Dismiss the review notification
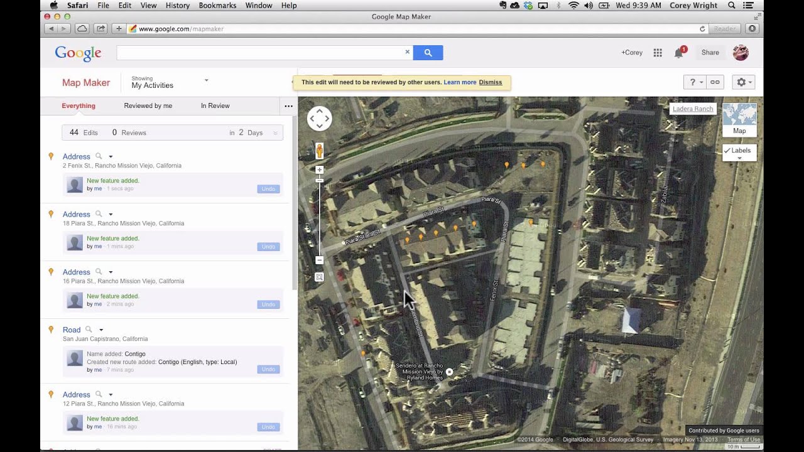The height and width of the screenshot is (452, 804). pos(490,82)
